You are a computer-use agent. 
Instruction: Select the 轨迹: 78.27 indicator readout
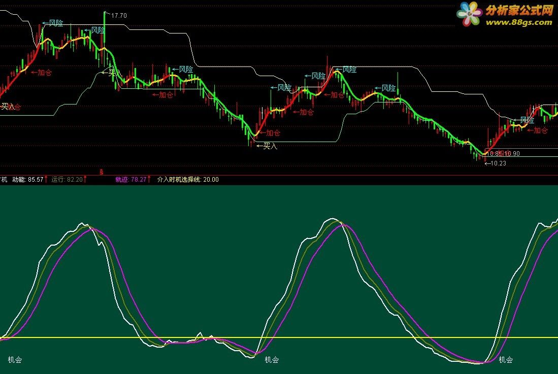coord(131,180)
